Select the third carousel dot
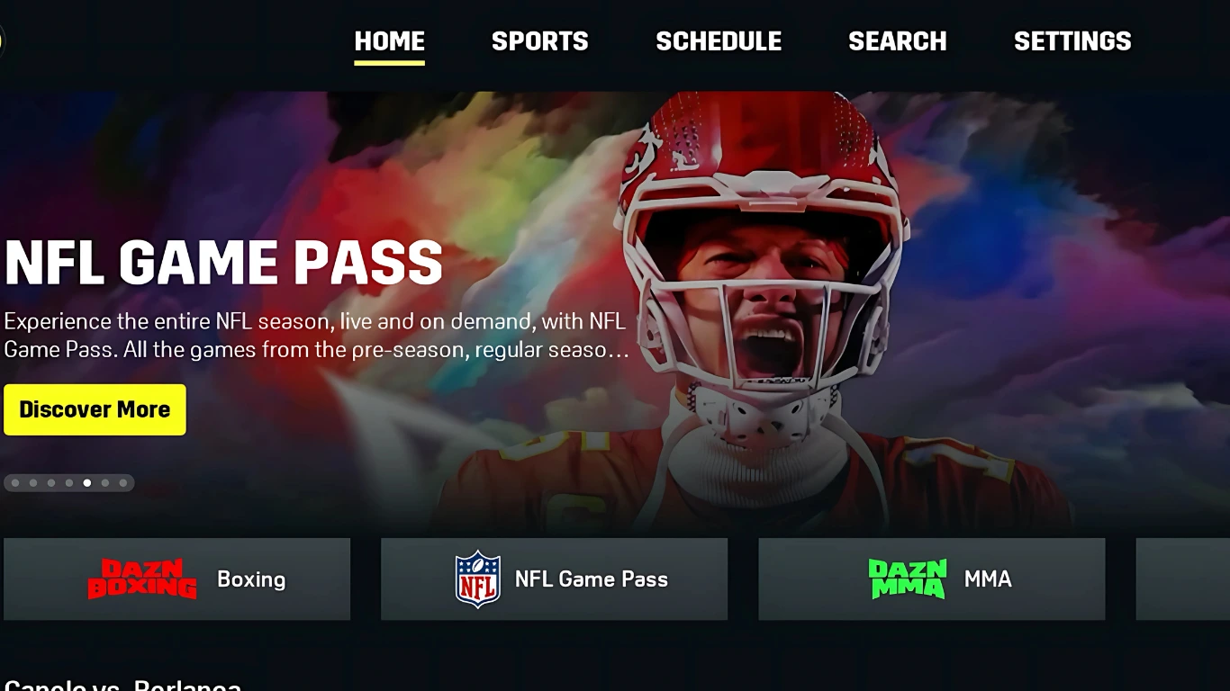 coord(51,483)
